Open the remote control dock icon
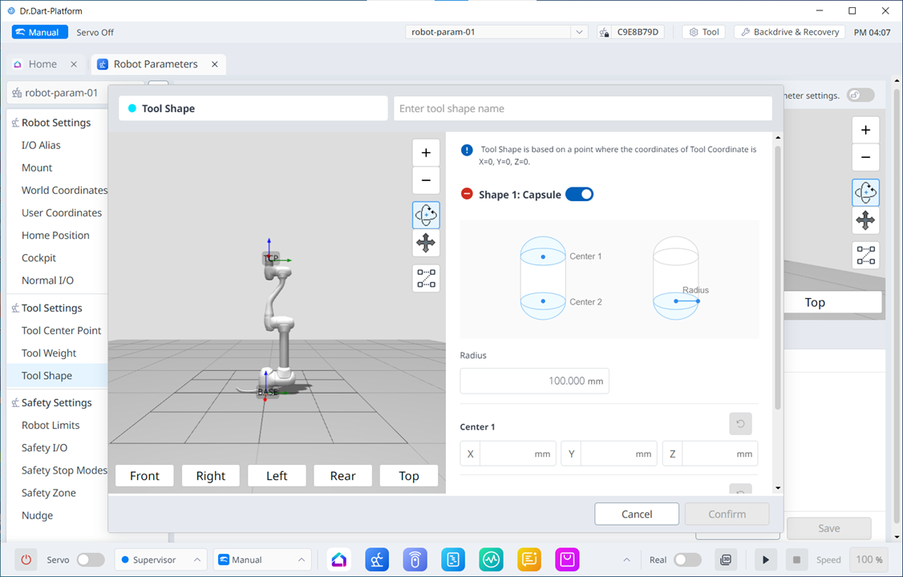Viewport: 903px width, 577px height. pyautogui.click(x=415, y=559)
